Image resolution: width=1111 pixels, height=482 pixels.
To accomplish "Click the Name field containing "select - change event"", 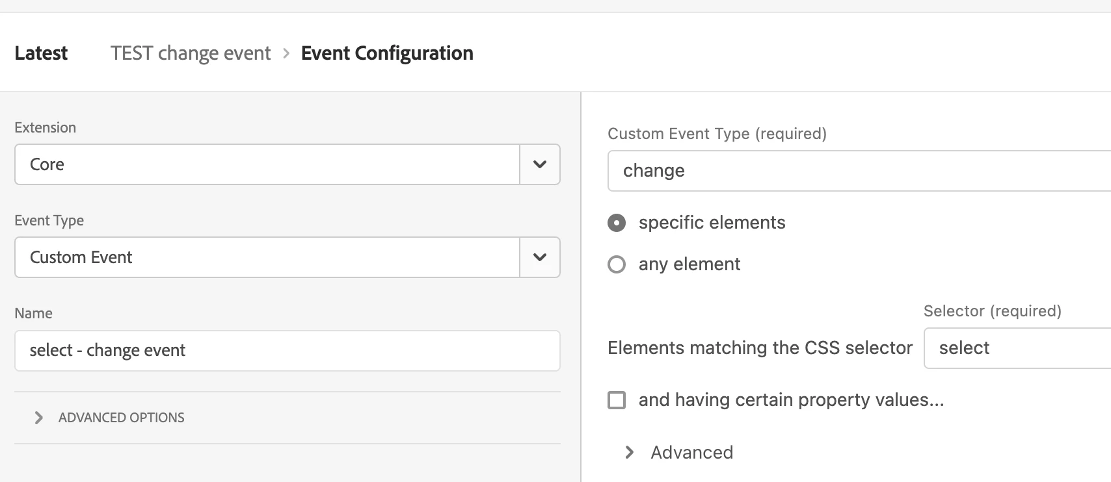I will coord(287,351).
